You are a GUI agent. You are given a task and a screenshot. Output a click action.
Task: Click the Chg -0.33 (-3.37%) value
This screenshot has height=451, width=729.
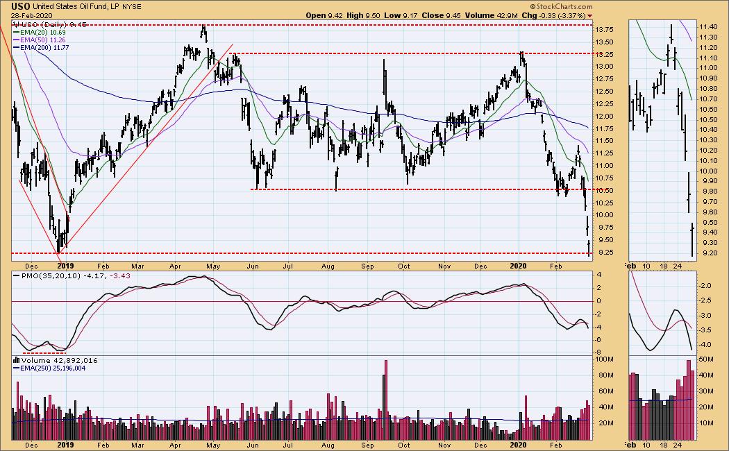[x=554, y=15]
